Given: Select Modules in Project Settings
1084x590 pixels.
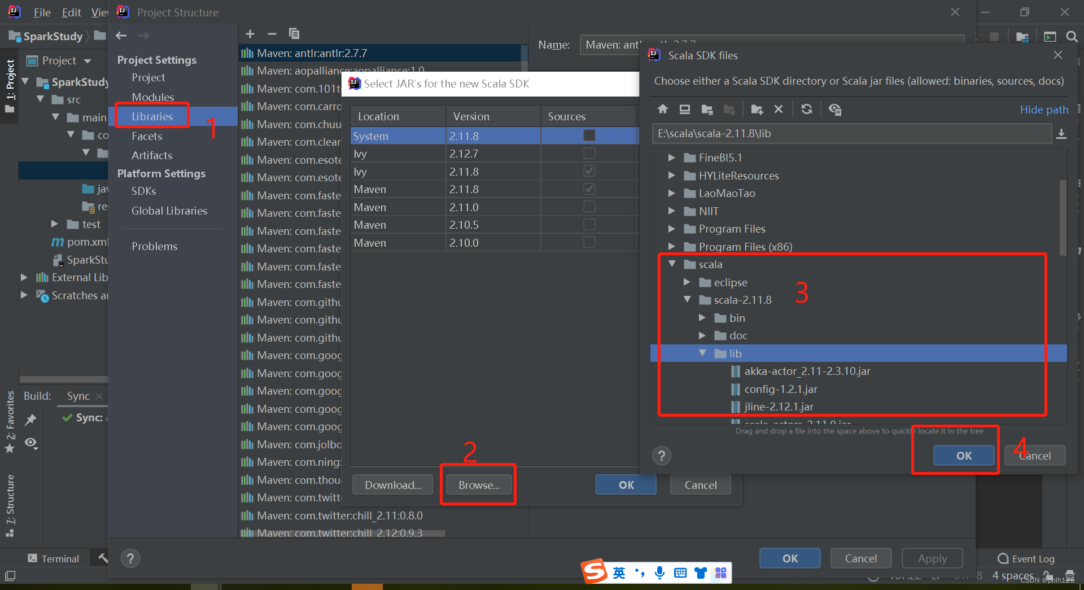Looking at the screenshot, I should (x=153, y=97).
